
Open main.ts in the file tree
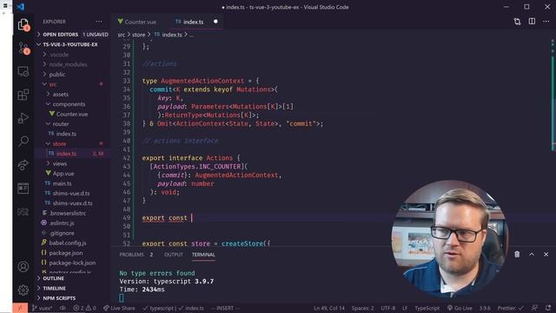point(72,183)
